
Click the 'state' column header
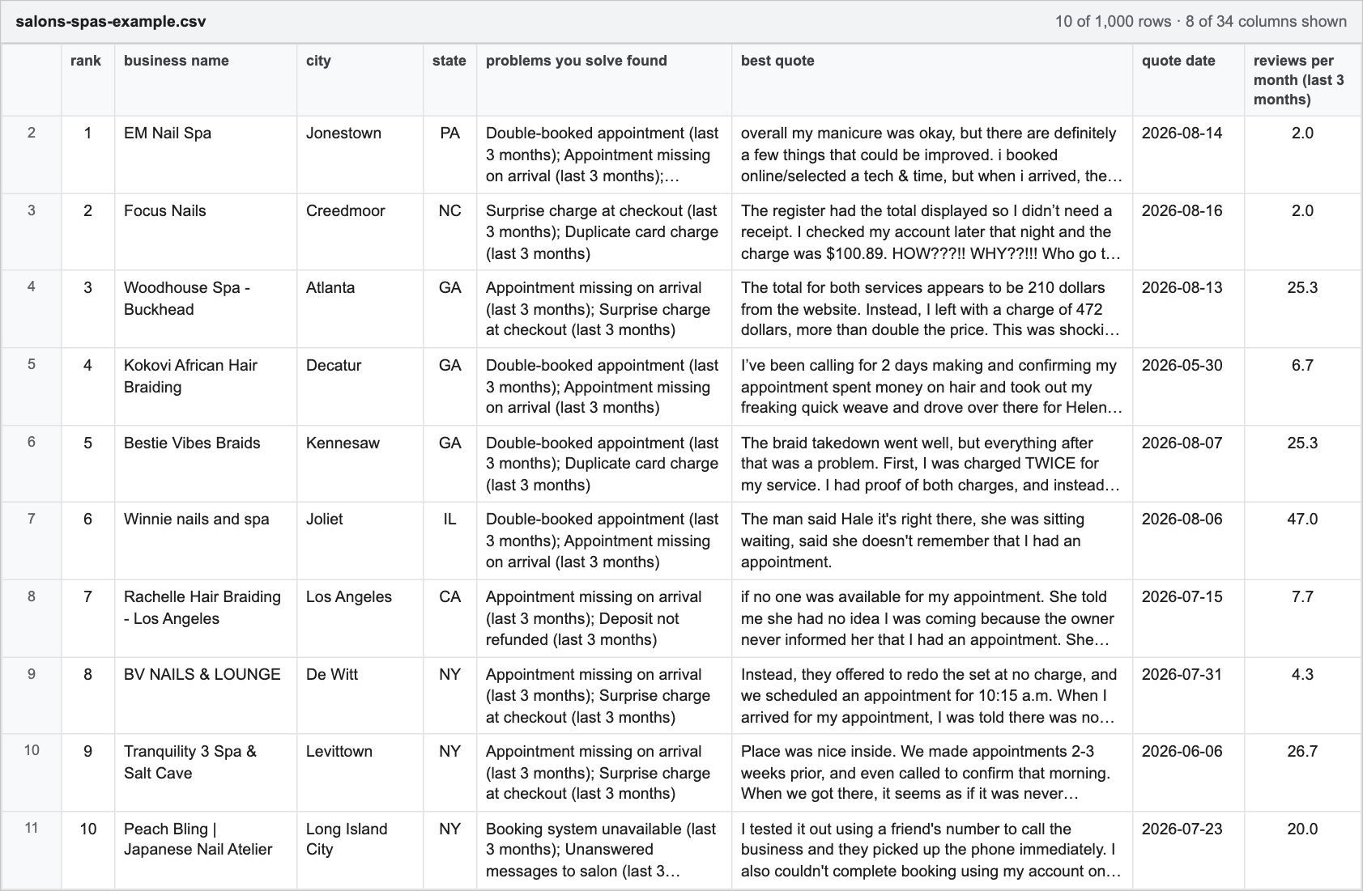tap(449, 79)
